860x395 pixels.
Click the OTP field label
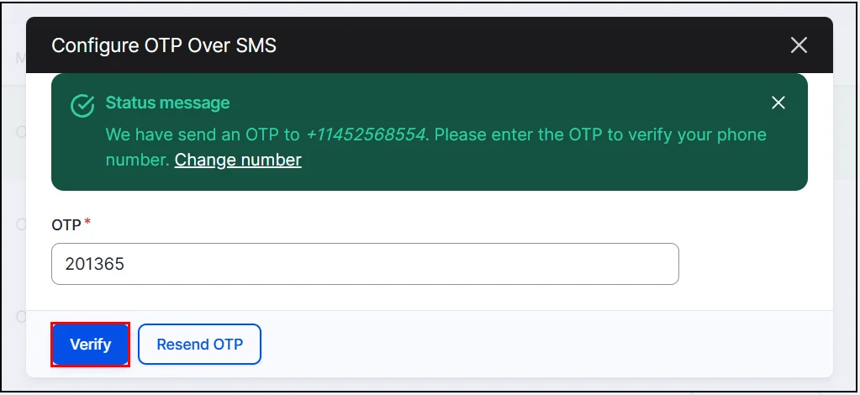coord(66,225)
